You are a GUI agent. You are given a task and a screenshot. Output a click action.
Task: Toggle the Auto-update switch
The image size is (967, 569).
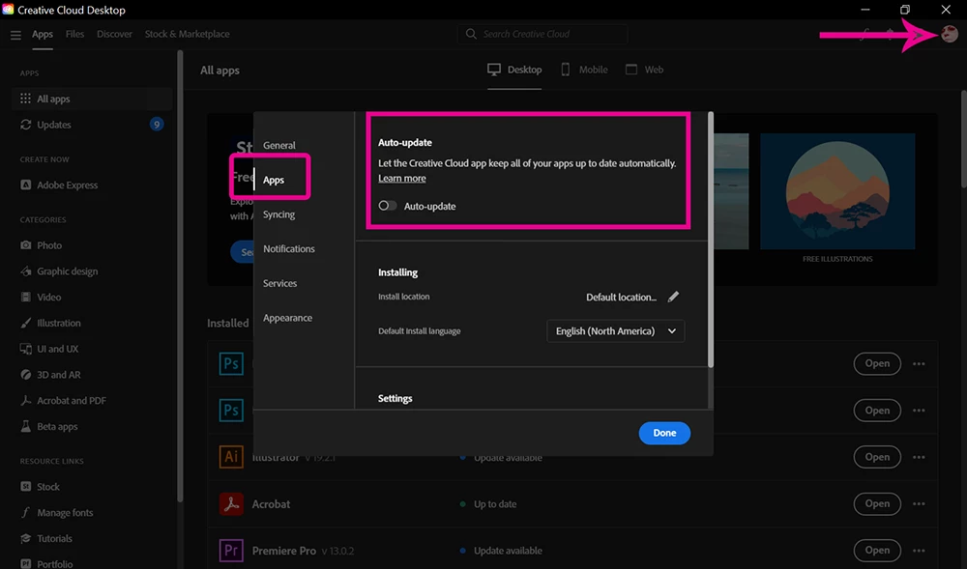click(388, 206)
